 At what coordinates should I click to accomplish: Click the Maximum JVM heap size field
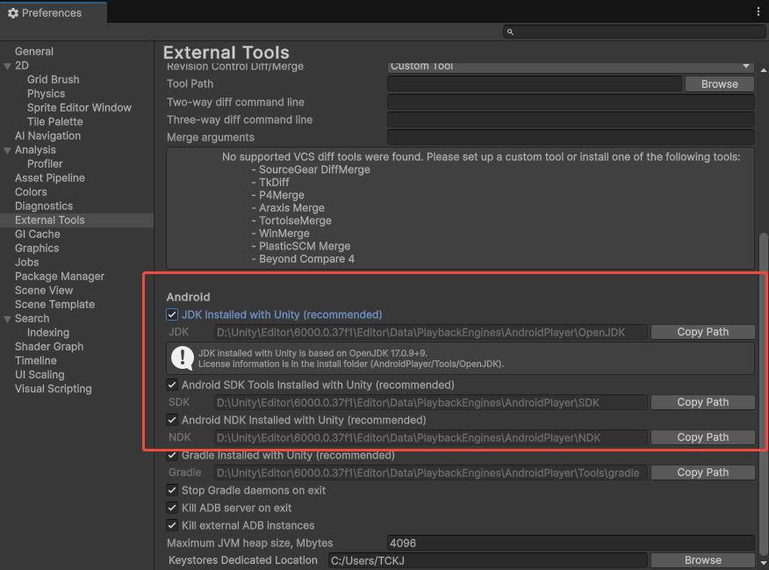pyautogui.click(x=571, y=542)
